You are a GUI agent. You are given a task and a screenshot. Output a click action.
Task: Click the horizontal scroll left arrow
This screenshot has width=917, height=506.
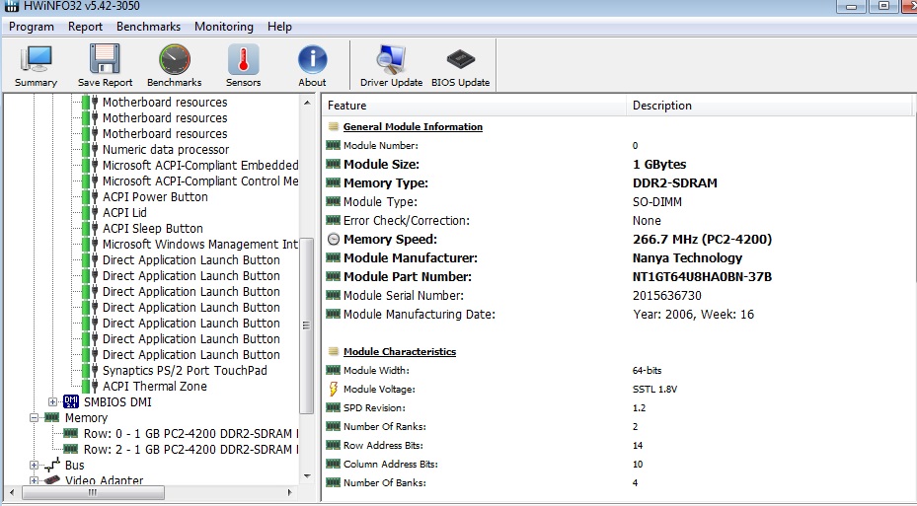pyautogui.click(x=11, y=492)
